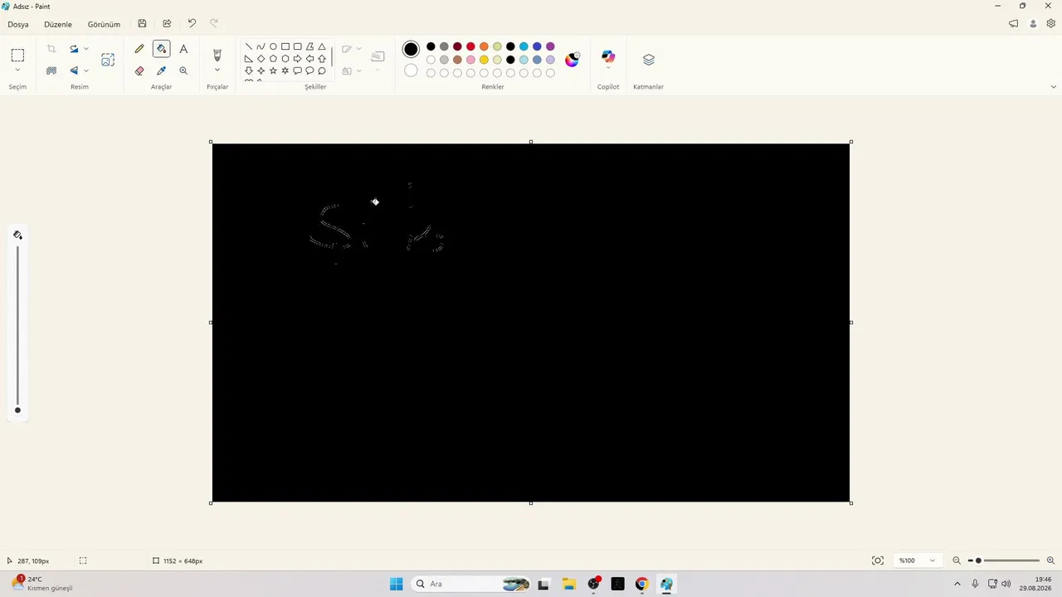Zoom in with the plus magnifier
This screenshot has width=1062, height=597.
click(x=1050, y=561)
